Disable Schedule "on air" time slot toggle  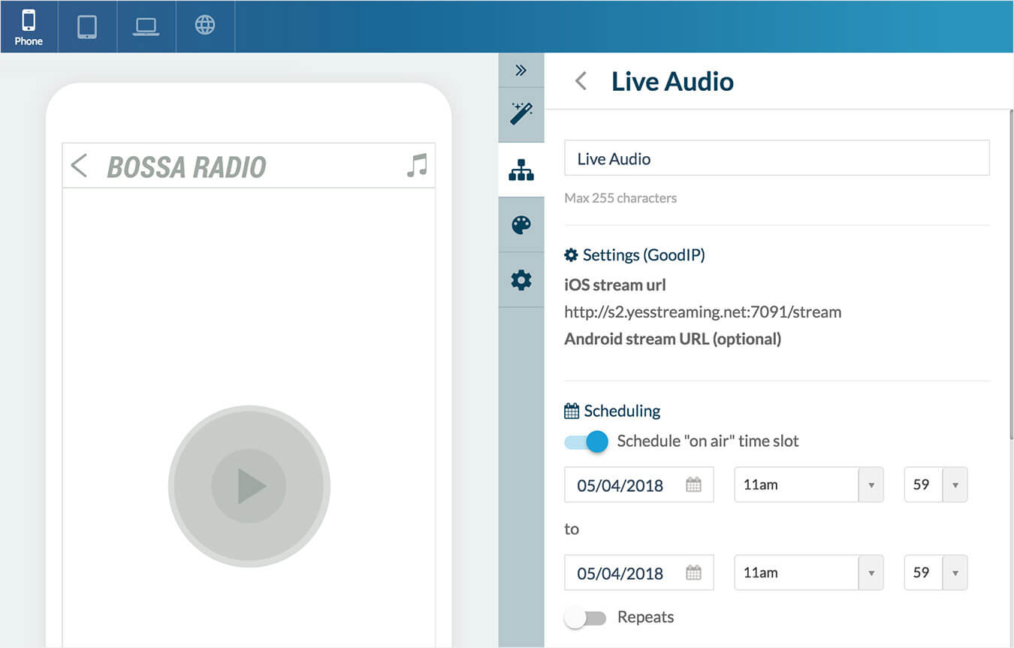click(x=587, y=442)
